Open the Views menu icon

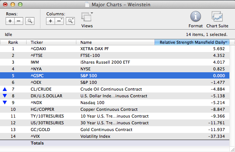point(87,18)
